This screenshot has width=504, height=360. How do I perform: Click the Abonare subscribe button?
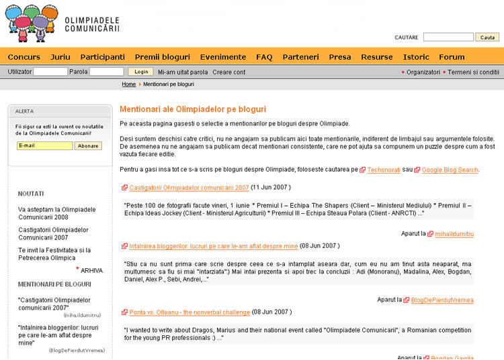tap(88, 146)
